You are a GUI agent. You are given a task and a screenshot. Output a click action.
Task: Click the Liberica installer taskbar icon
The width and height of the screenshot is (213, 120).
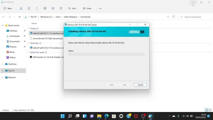click(x=150, y=116)
